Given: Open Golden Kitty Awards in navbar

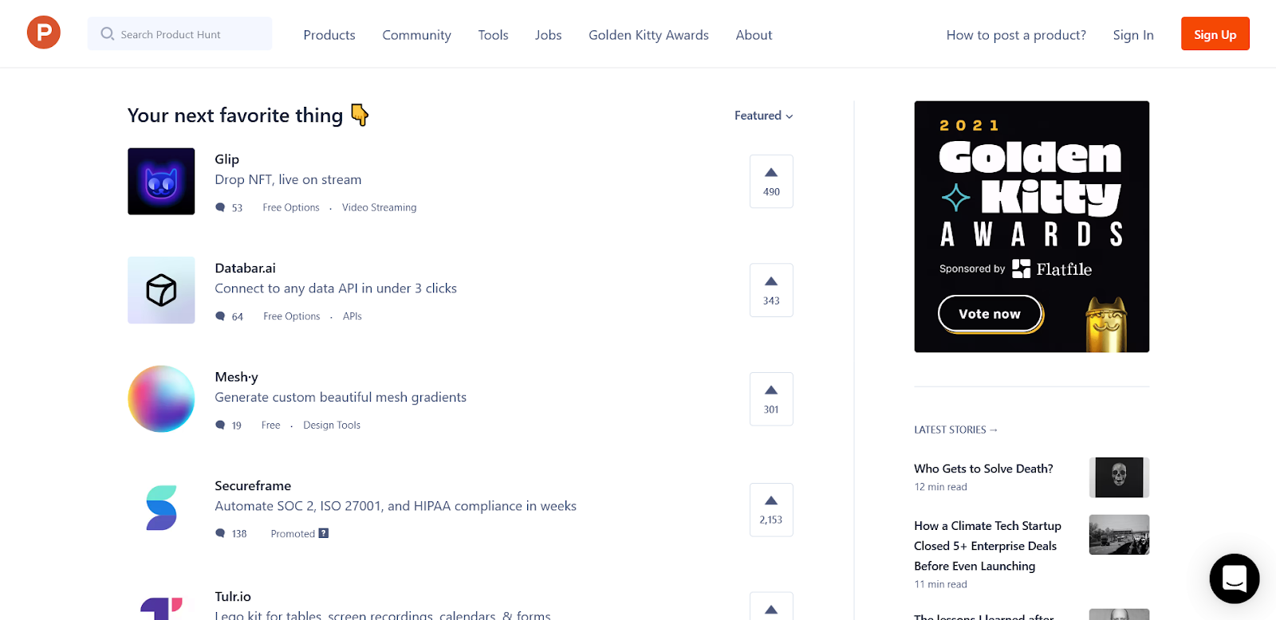Looking at the screenshot, I should 648,35.
